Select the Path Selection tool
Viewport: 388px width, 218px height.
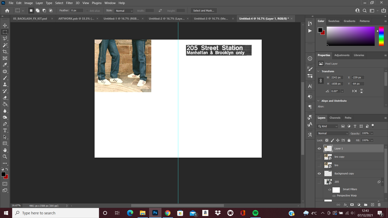pos(5,137)
